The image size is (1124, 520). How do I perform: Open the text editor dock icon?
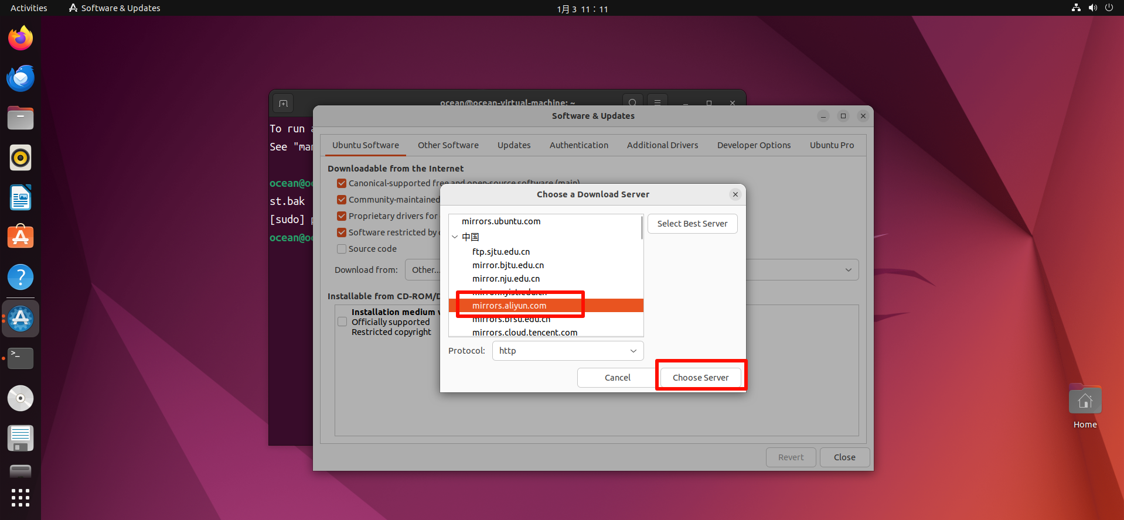[x=21, y=438]
